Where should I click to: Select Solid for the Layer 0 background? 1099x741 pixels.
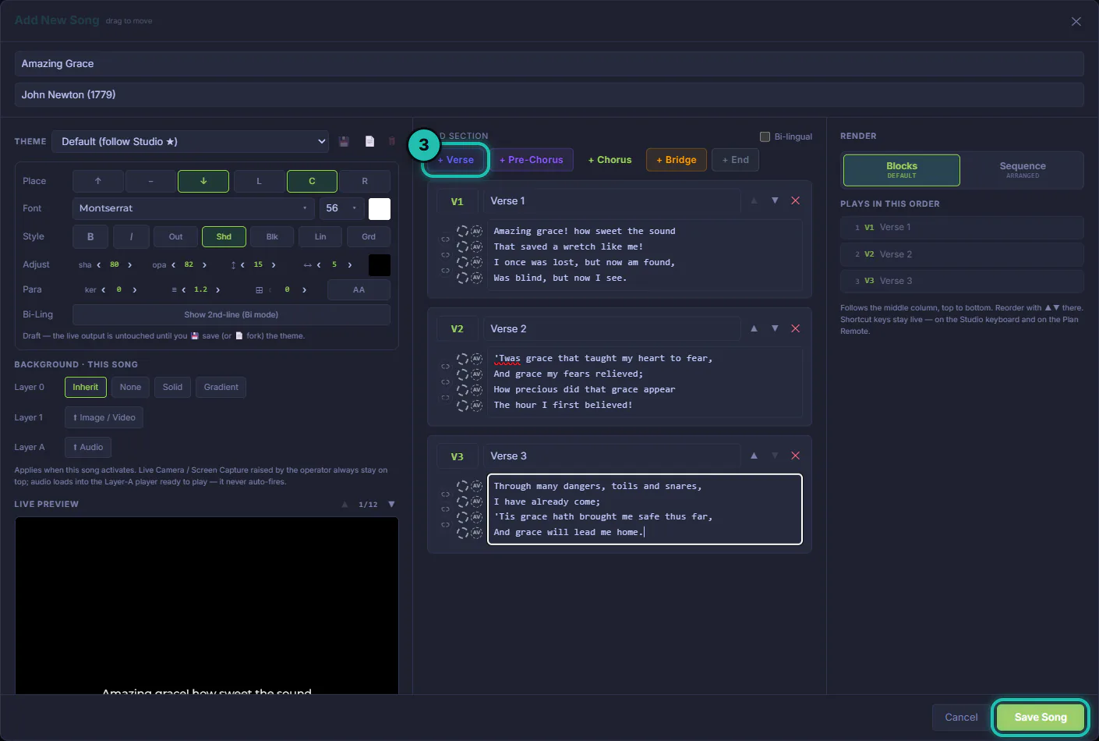172,387
